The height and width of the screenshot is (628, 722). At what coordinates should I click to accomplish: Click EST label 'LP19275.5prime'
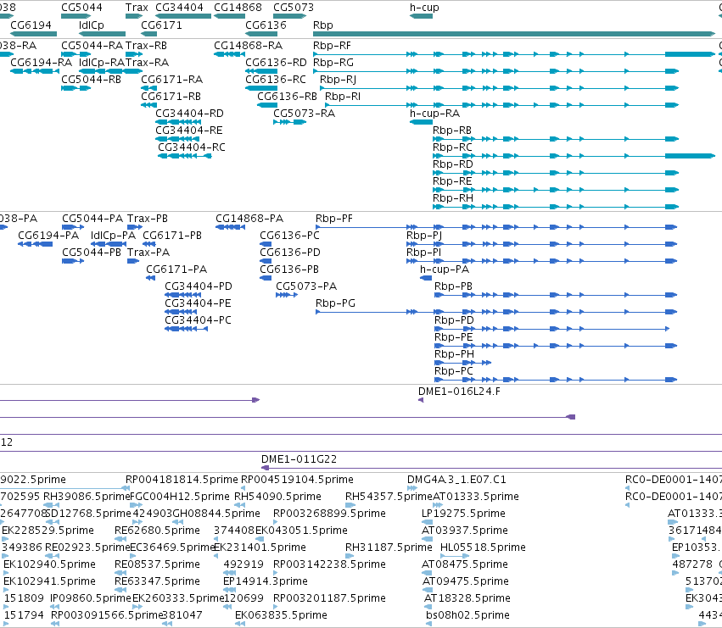click(x=463, y=514)
